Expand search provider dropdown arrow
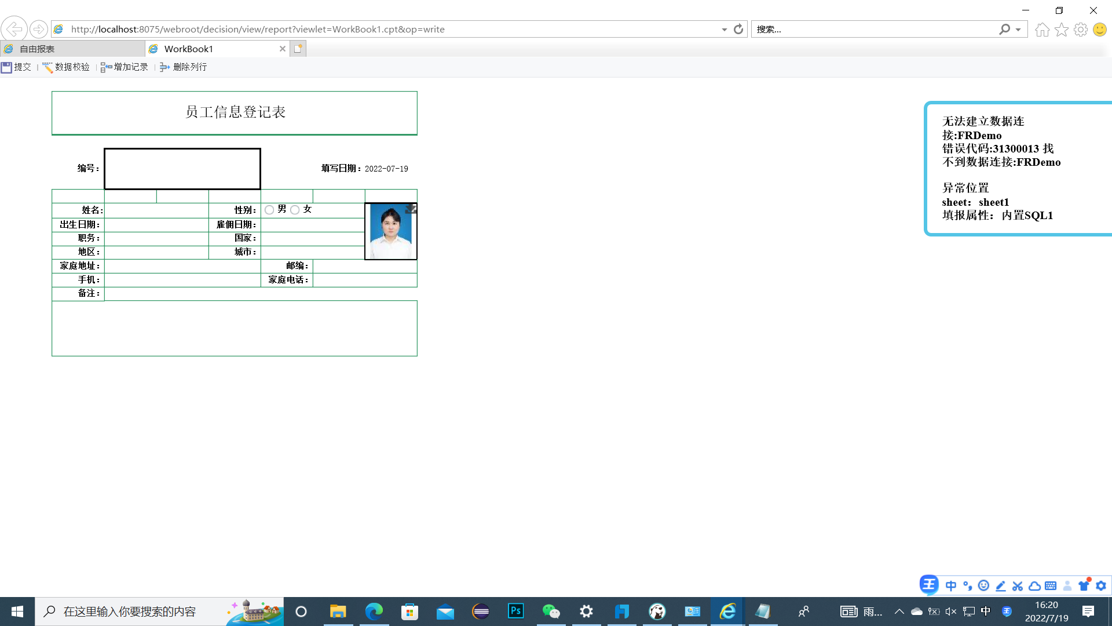Screen dimensions: 1112x626 (x=1018, y=30)
